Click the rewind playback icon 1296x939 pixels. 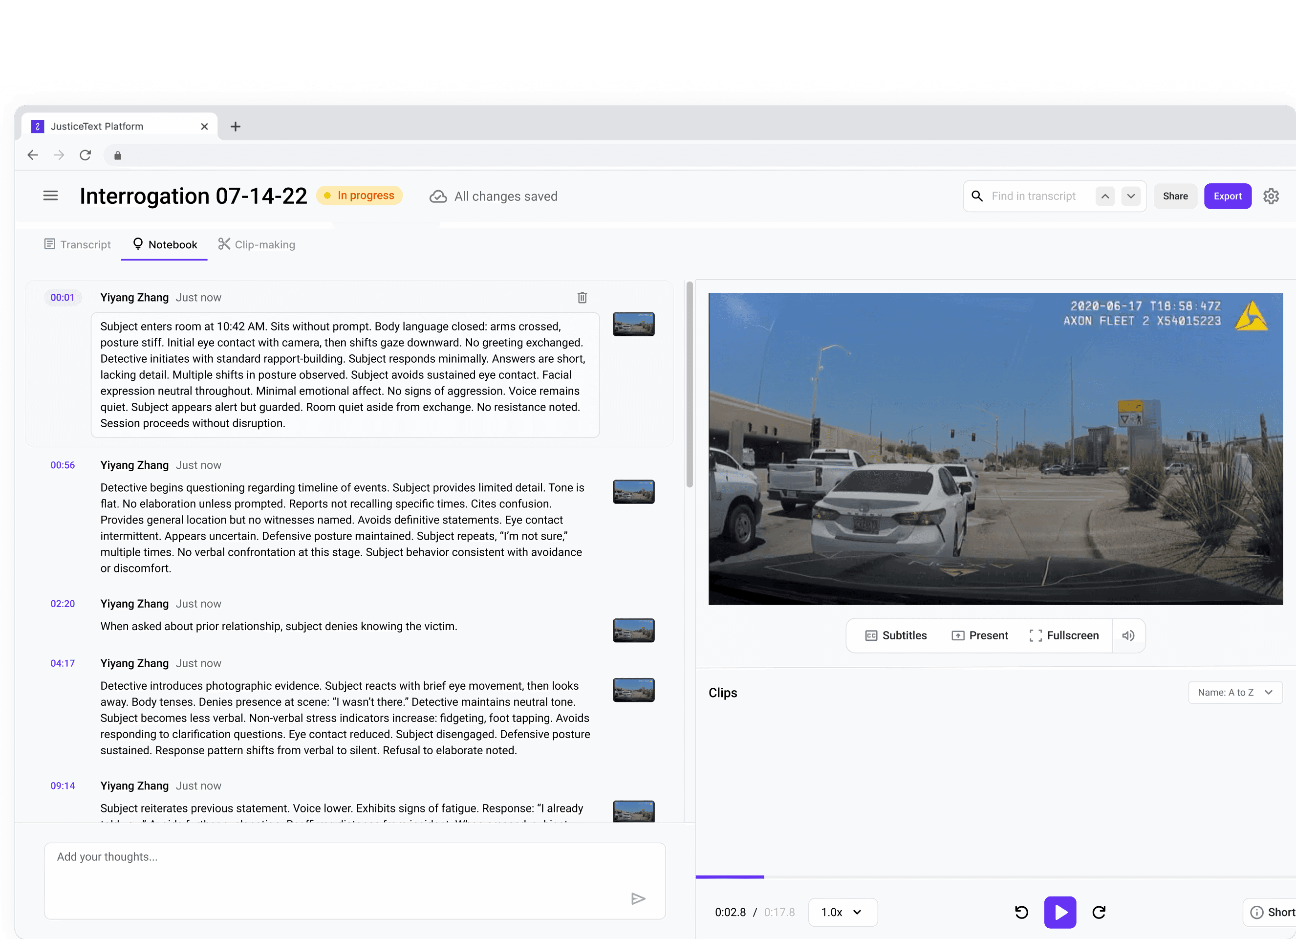coord(1021,912)
